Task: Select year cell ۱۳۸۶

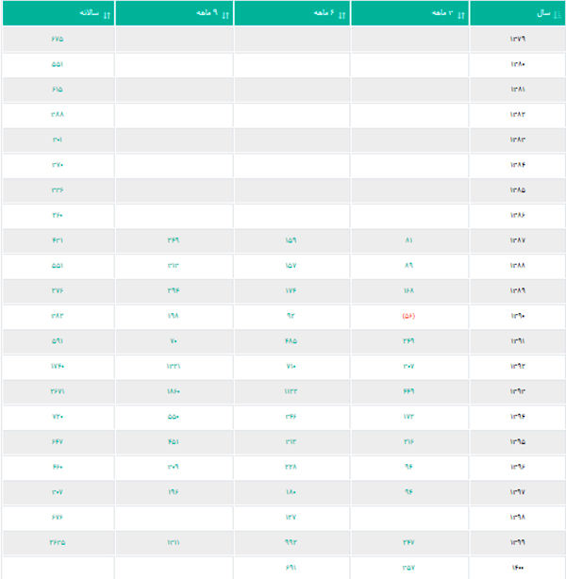Action: tap(518, 215)
